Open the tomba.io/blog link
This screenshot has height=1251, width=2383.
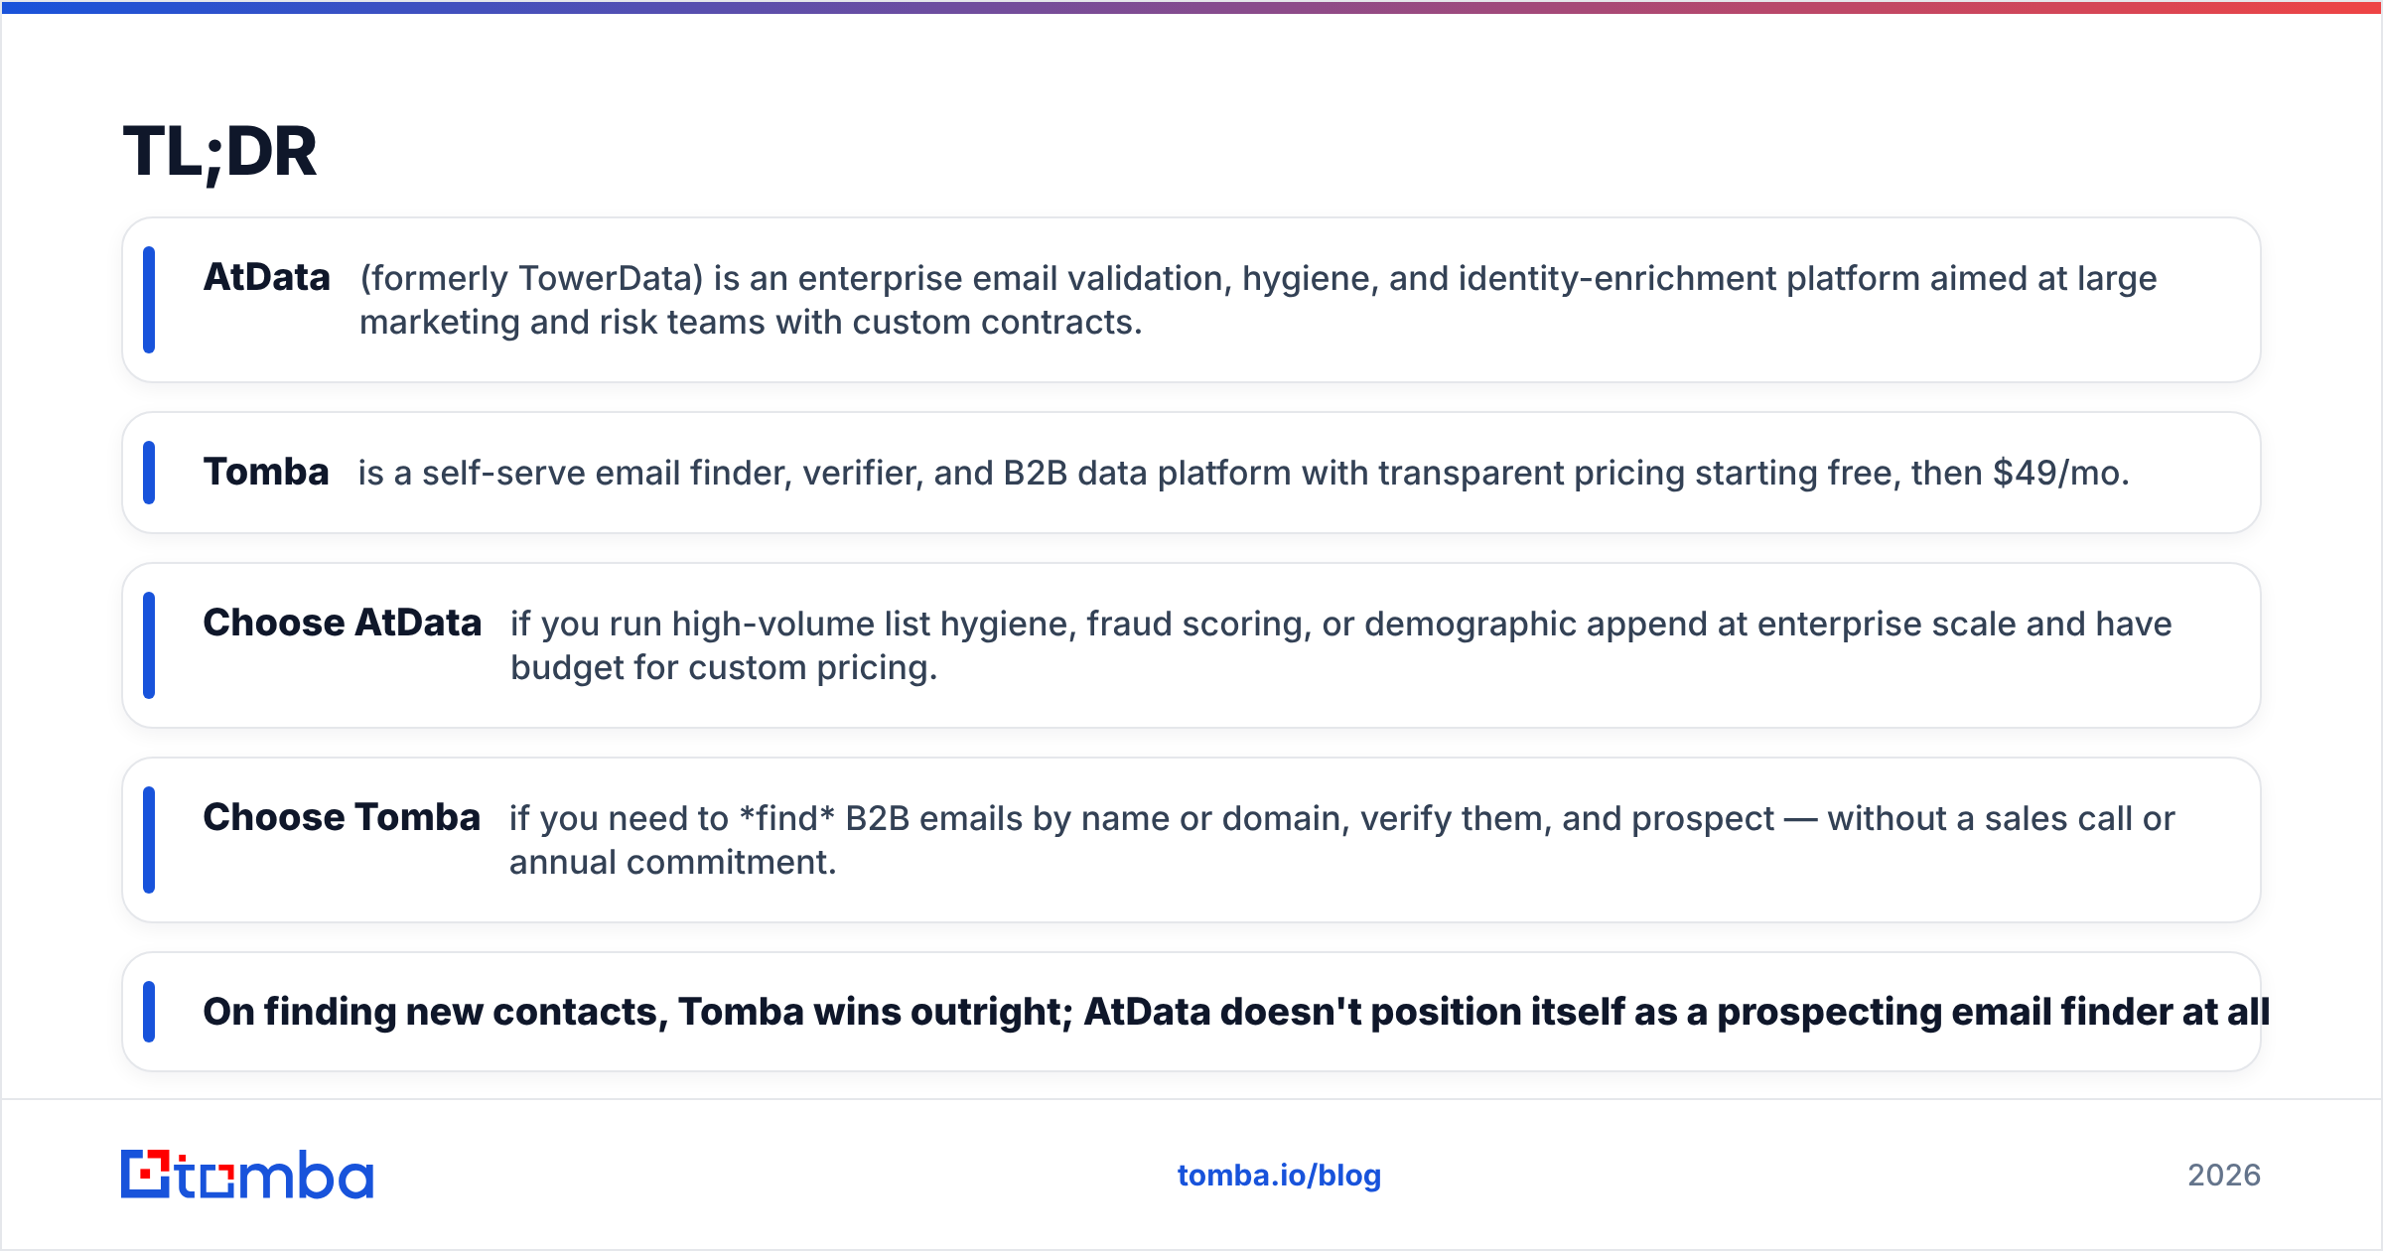coord(1279,1176)
